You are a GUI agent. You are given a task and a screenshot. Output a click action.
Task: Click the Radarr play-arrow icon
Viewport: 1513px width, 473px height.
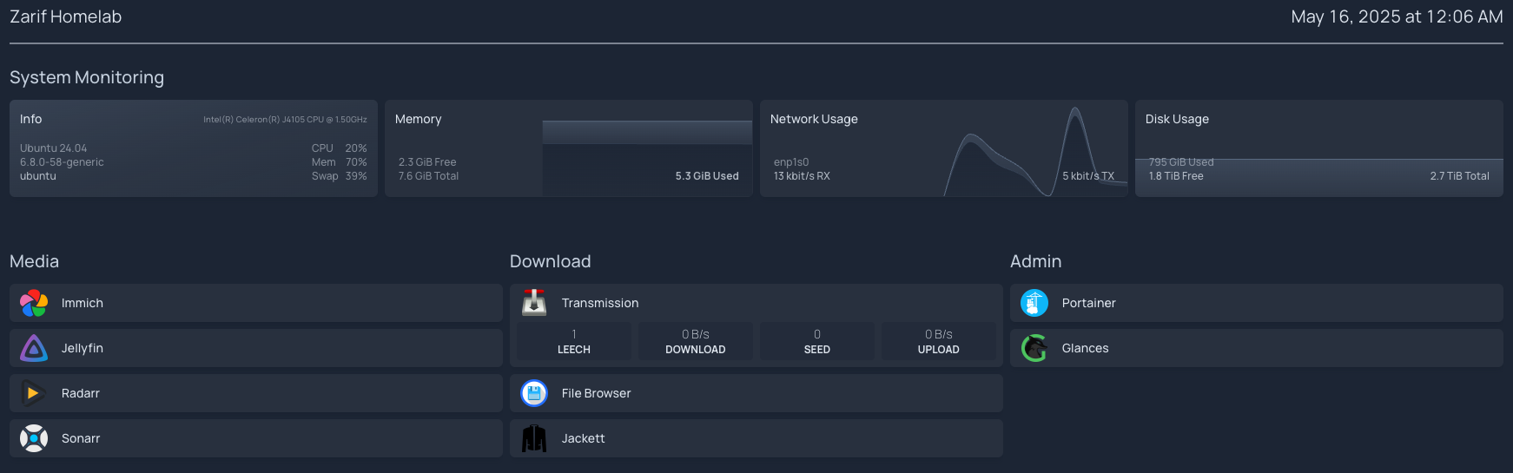(x=34, y=393)
